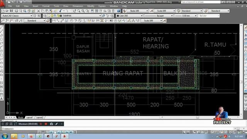This screenshot has height=139, width=247.
Task: Open the Express menu
Action: pos(102,6)
